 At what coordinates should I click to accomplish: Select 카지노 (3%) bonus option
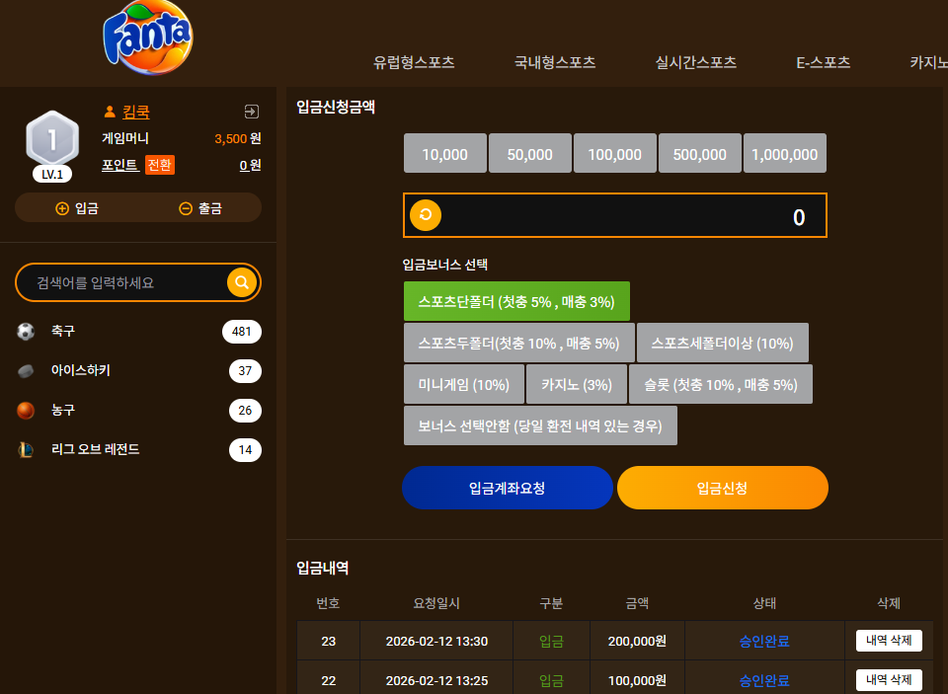(577, 384)
